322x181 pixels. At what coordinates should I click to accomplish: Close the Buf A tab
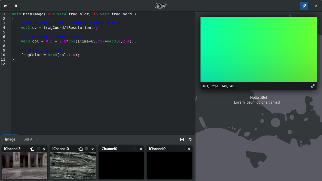point(38,139)
